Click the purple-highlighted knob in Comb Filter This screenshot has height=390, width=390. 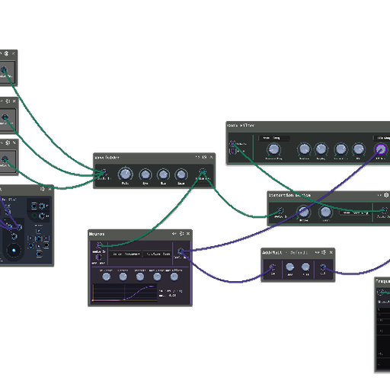381,149
